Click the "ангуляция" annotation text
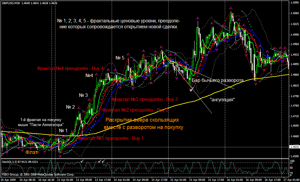Screen dimensions: 300x182 [x=222, y=100]
